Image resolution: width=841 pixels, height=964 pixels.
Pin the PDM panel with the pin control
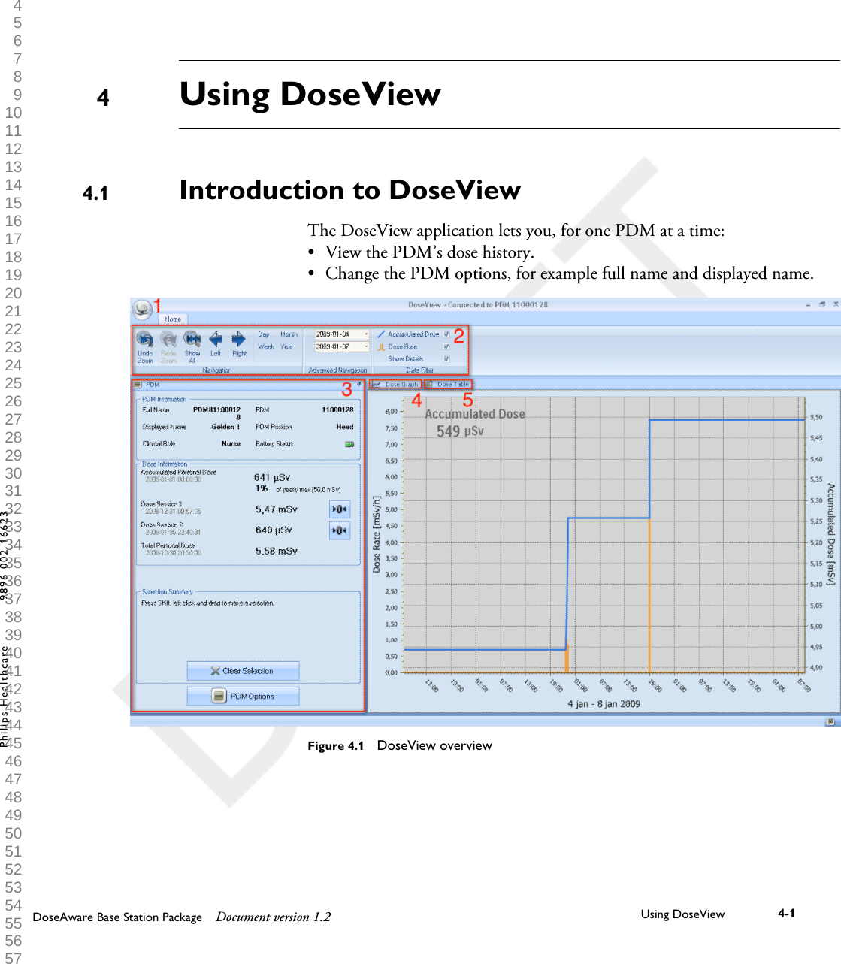(x=359, y=382)
